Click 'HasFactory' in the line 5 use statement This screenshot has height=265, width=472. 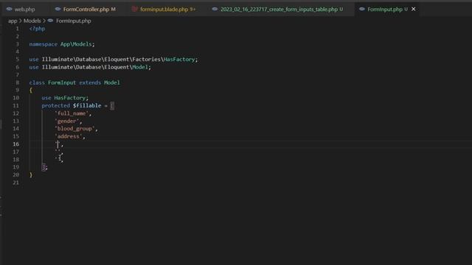(x=179, y=60)
